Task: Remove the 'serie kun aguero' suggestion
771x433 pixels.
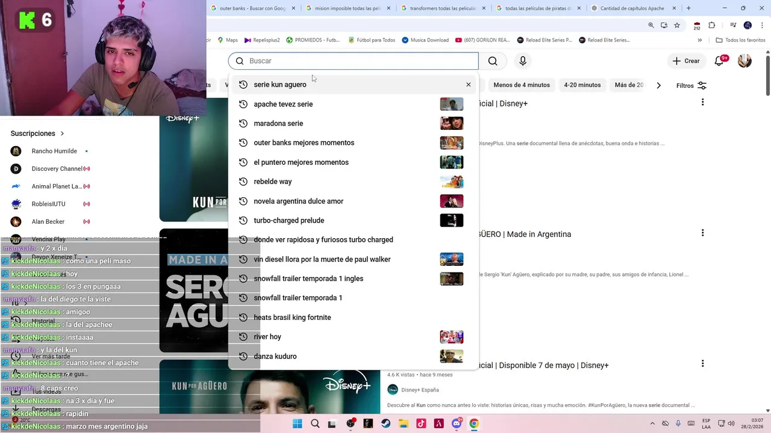Action: point(468,85)
